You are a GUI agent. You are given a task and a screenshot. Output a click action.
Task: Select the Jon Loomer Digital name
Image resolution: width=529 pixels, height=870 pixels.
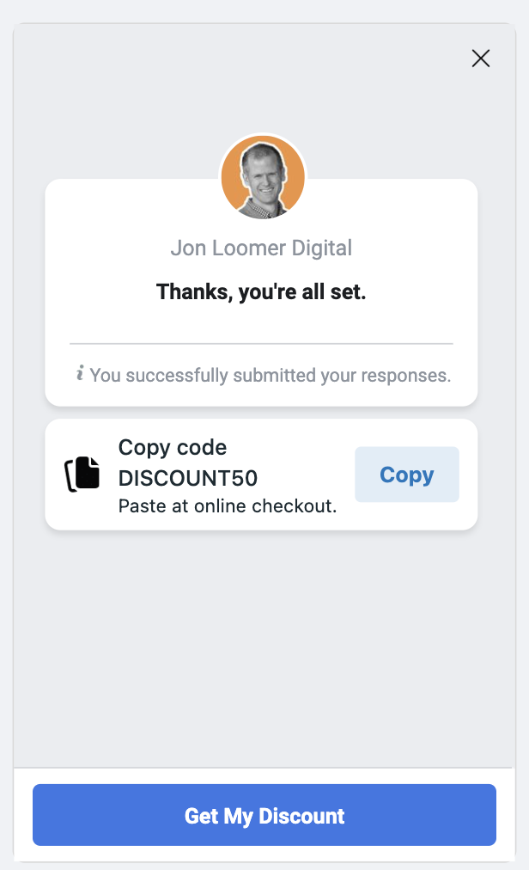click(261, 248)
